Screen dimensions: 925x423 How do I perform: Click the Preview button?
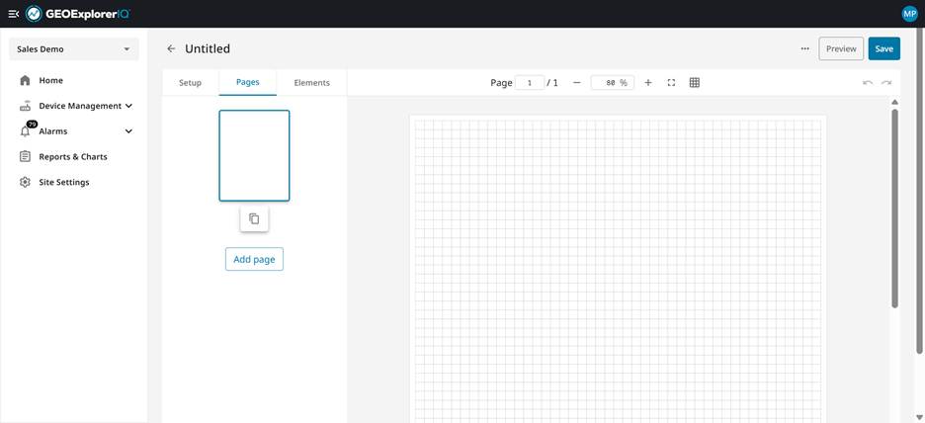[841, 49]
